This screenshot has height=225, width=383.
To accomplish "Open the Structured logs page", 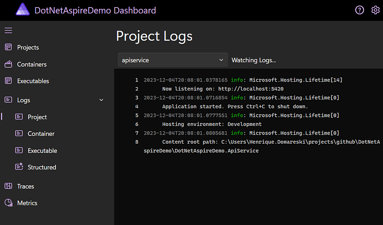I will pos(42,167).
